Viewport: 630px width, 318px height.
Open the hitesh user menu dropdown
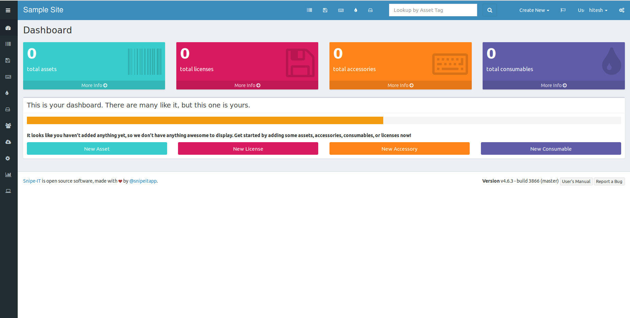click(x=598, y=10)
